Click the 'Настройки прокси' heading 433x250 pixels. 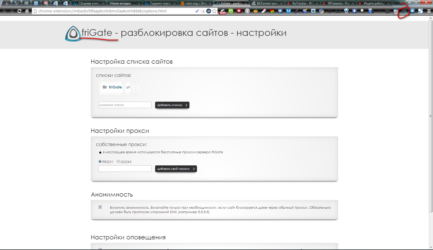coord(120,131)
